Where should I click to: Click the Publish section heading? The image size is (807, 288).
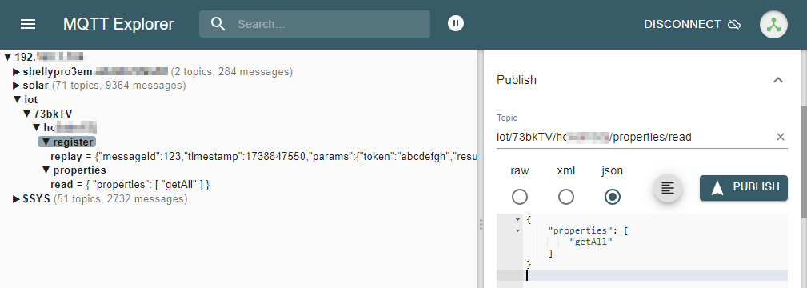[516, 80]
